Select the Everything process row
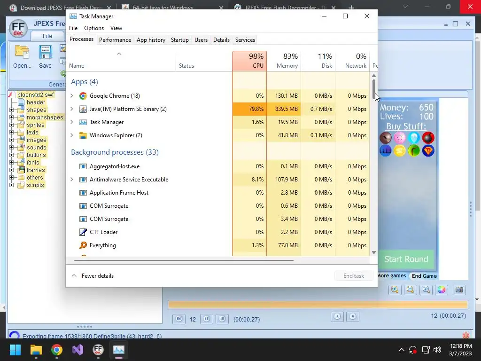 (218, 245)
